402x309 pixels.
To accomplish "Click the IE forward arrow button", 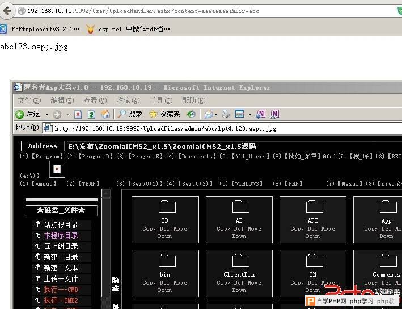I will [x=57, y=114].
